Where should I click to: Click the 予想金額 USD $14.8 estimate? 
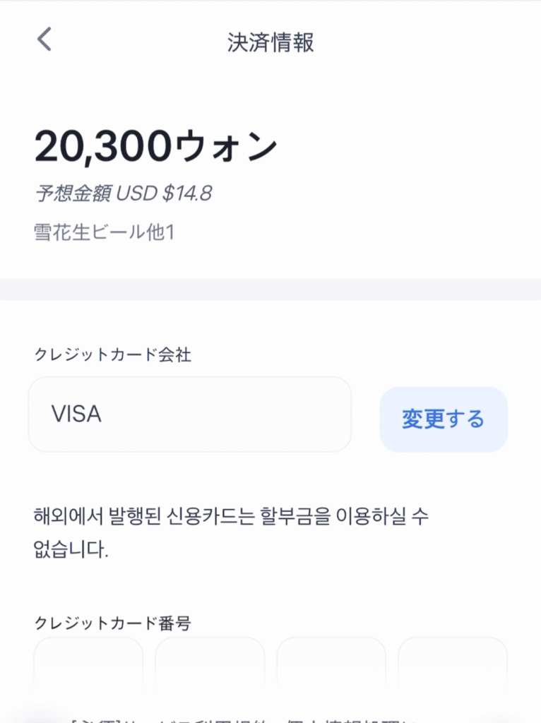(x=123, y=193)
